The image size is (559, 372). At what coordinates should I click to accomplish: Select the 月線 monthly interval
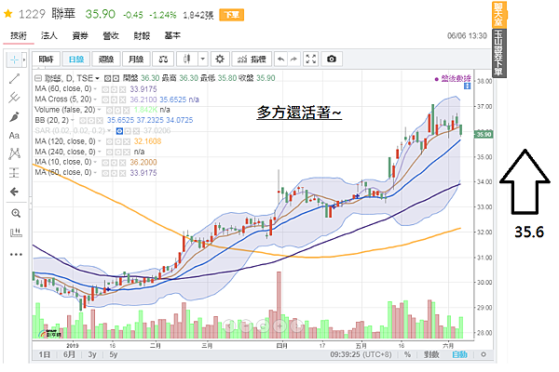tap(136, 60)
